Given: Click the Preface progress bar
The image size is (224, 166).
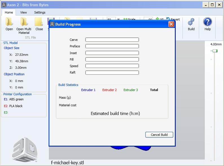Looking at the screenshot, I should click(x=112, y=46).
